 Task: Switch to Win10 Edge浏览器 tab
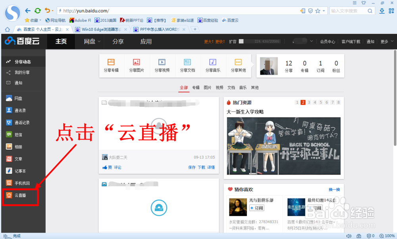[101, 29]
